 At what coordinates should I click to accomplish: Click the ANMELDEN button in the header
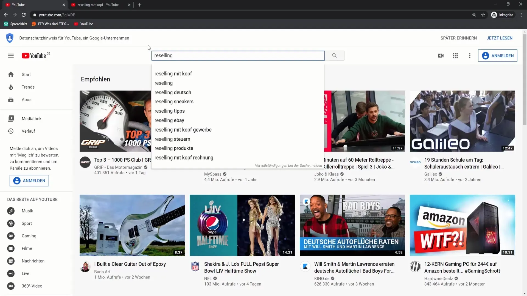click(497, 56)
